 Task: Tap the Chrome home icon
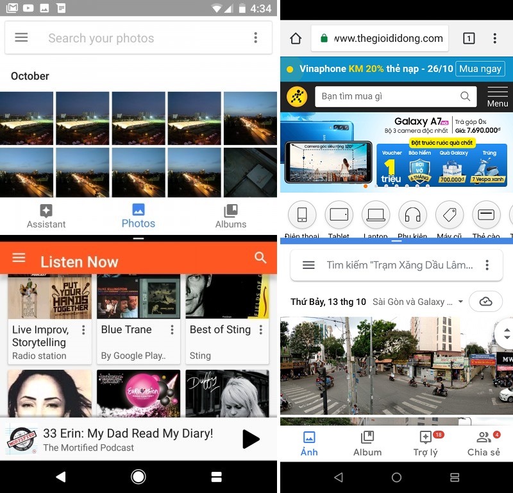[x=296, y=39]
